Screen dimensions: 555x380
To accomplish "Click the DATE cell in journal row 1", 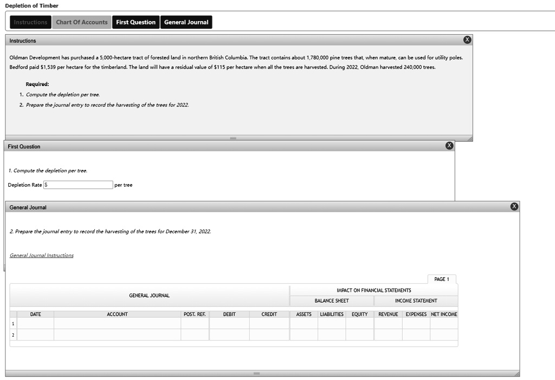I will pyautogui.click(x=35, y=323).
